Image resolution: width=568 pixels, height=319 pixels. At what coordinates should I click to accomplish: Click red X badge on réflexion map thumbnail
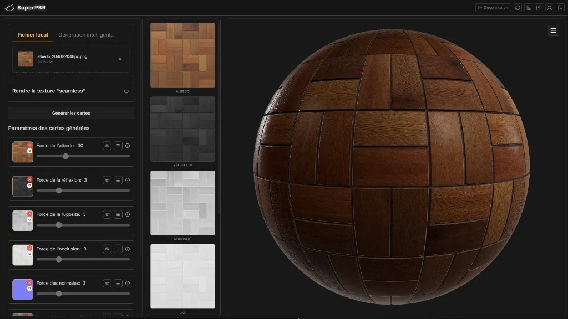pos(30,180)
